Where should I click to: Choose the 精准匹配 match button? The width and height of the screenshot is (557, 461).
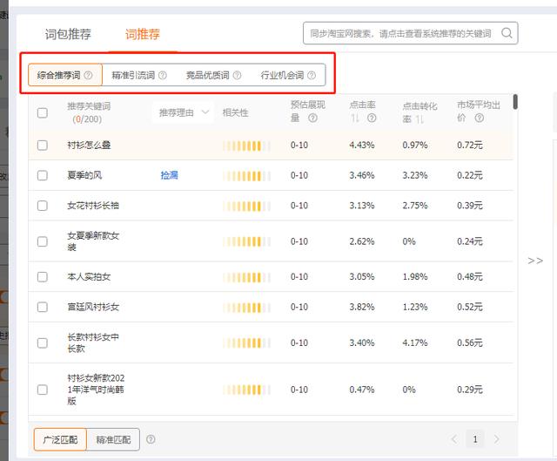[114, 440]
